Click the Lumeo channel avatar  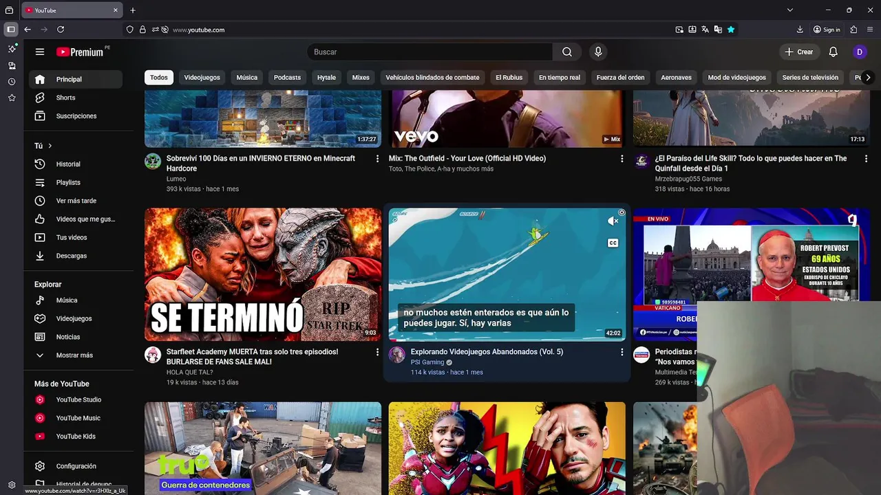pos(153,162)
